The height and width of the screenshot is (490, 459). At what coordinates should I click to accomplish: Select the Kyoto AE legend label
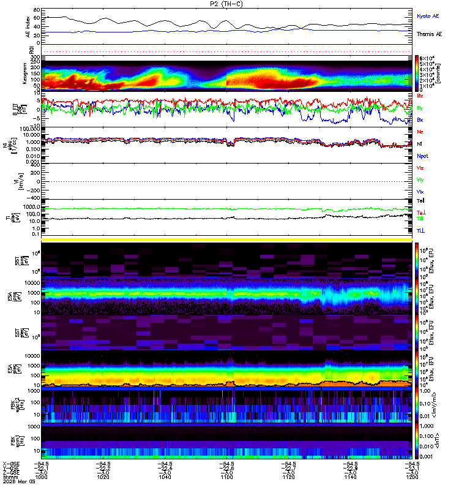point(428,16)
